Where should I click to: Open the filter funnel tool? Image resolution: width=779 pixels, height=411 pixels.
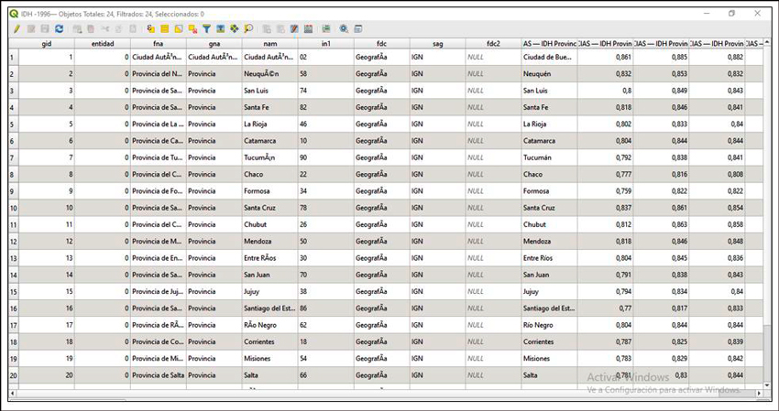pos(207,29)
